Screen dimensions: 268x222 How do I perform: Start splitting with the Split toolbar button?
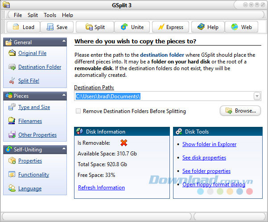point(95,27)
